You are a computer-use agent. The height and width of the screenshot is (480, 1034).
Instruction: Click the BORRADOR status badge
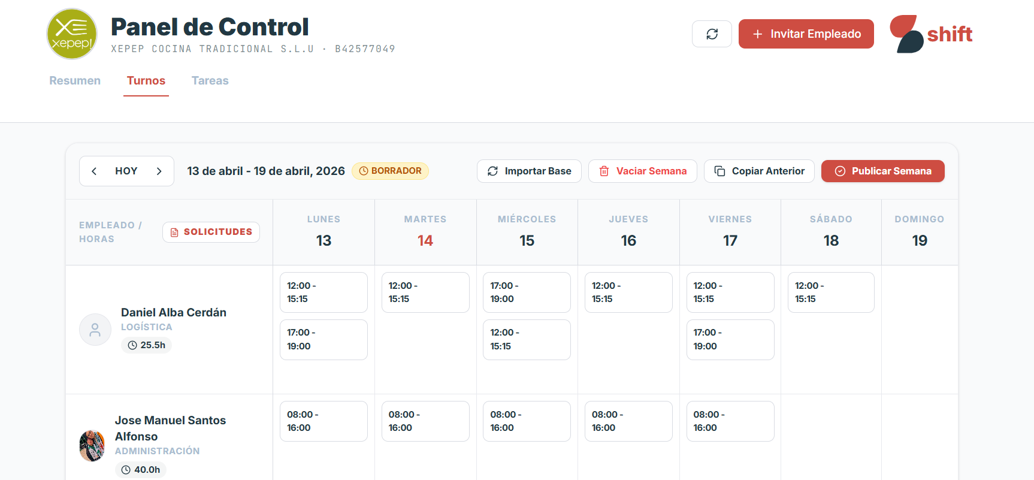coord(390,171)
